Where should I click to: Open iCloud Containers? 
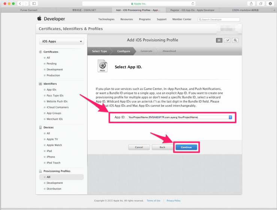pos(58,107)
